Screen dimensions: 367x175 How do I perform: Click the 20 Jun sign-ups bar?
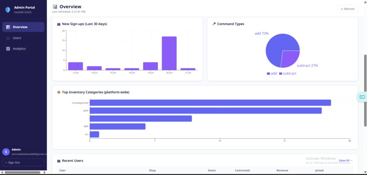tap(169, 53)
